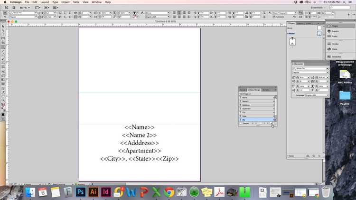The height and width of the screenshot is (200, 356).
Task: Open Adobe Acrobat from the Dock
Action: point(219,192)
